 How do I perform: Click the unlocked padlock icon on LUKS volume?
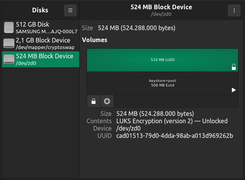233,67
